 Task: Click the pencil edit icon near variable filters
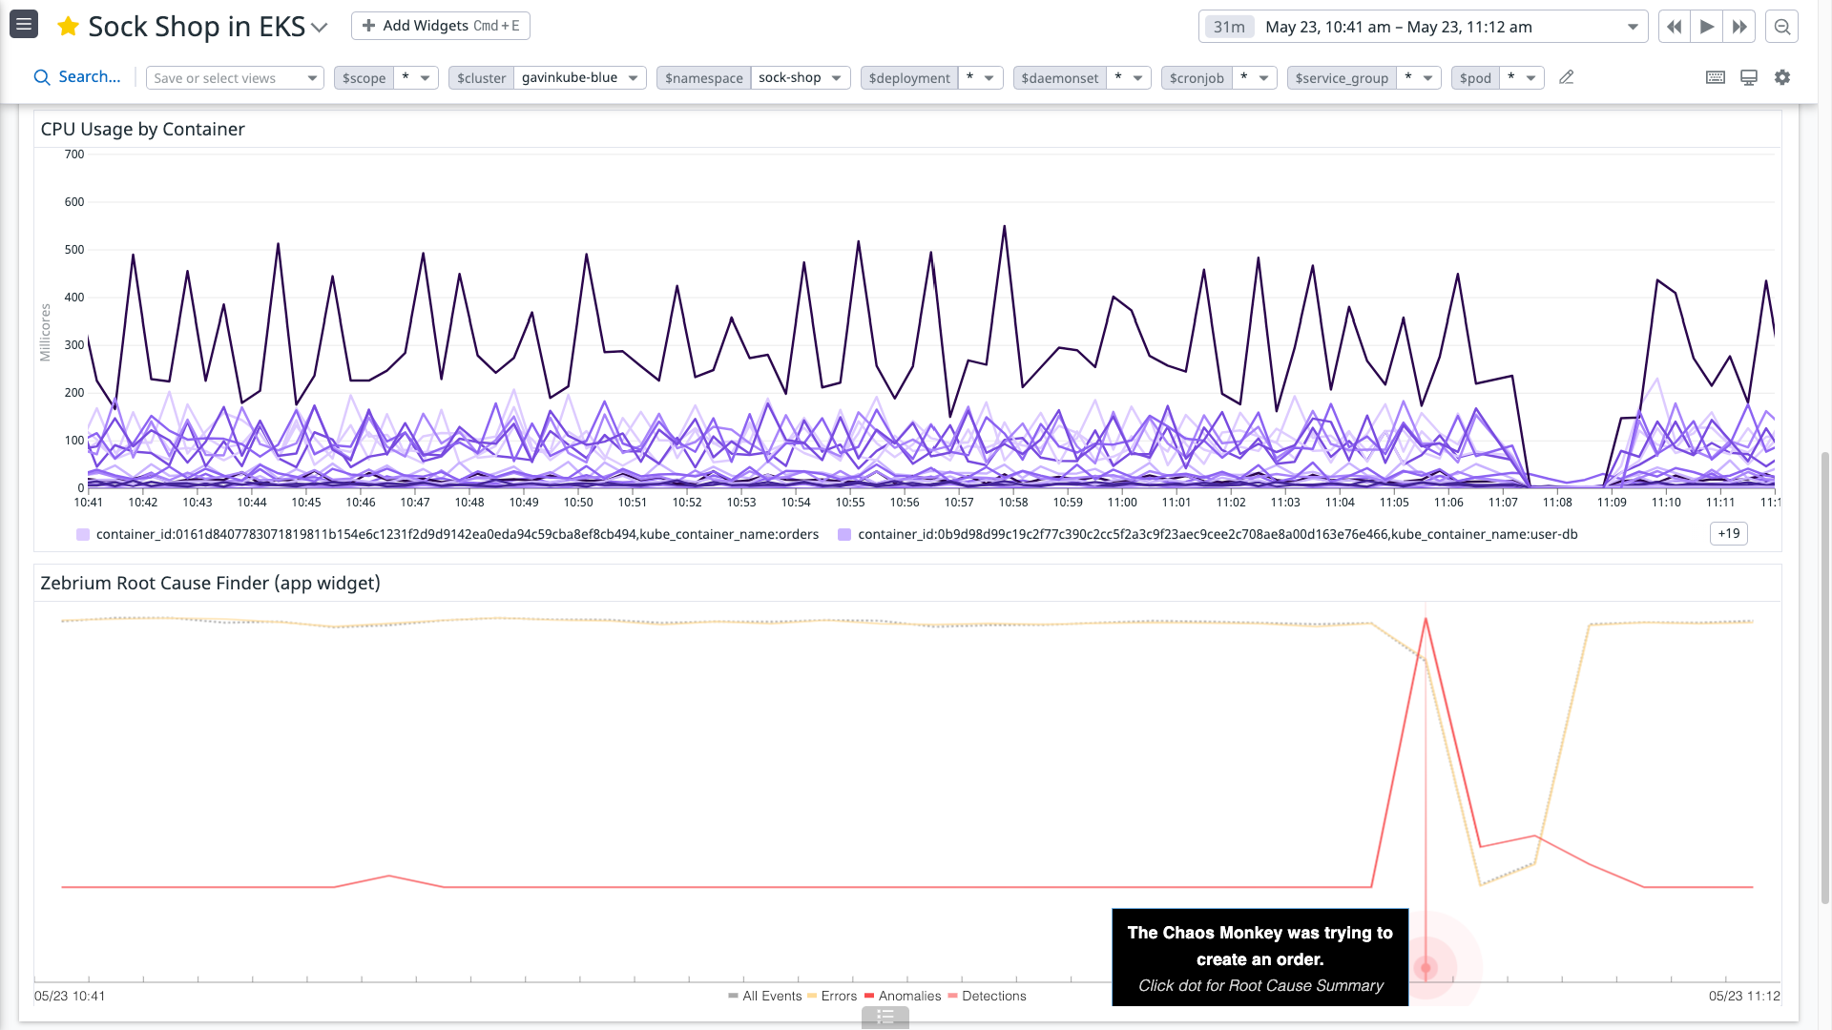[1566, 77]
